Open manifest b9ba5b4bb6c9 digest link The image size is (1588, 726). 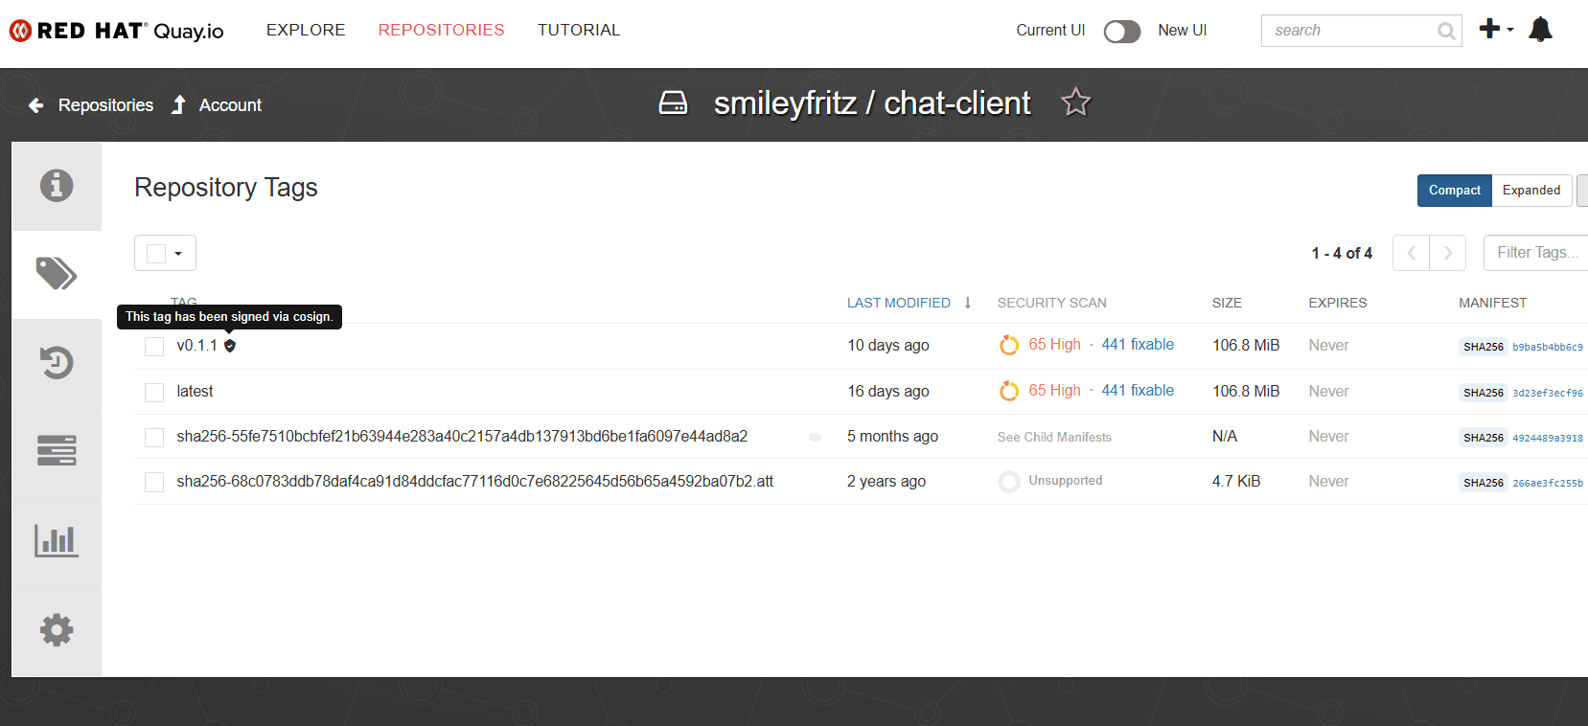point(1548,347)
